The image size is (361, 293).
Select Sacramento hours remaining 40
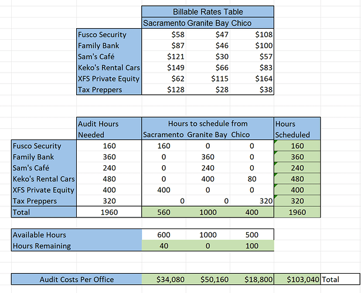click(164, 246)
